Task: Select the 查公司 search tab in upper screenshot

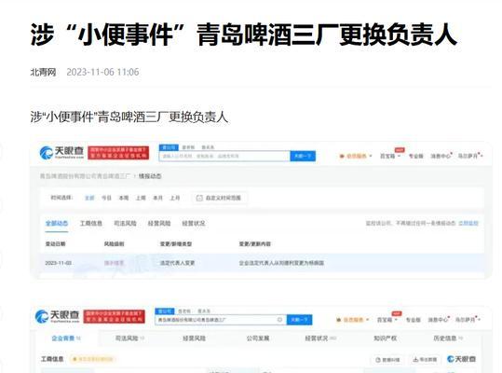Action: tap(169, 147)
